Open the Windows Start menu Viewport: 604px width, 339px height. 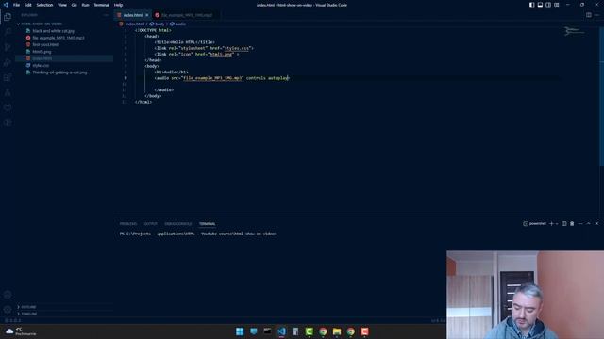point(240,331)
